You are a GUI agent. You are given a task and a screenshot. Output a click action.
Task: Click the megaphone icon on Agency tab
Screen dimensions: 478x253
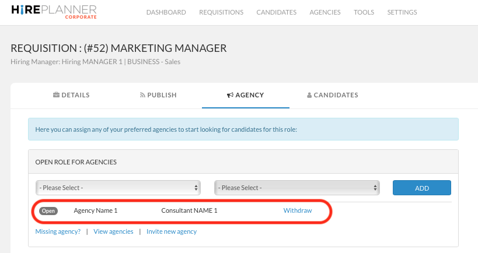tap(230, 95)
